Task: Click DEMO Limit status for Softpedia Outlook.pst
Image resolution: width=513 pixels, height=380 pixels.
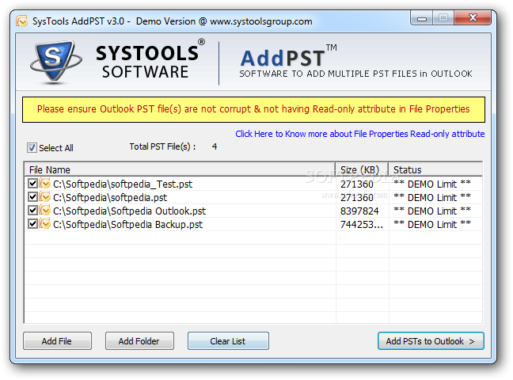Action: click(432, 211)
